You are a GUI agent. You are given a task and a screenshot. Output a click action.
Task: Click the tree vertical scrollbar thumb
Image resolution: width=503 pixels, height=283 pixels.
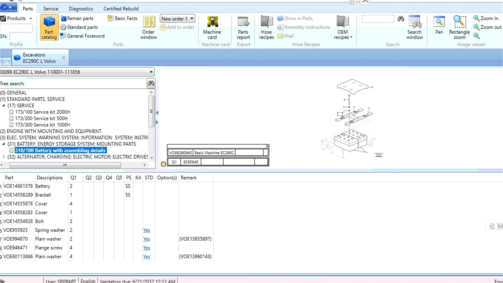point(151,111)
